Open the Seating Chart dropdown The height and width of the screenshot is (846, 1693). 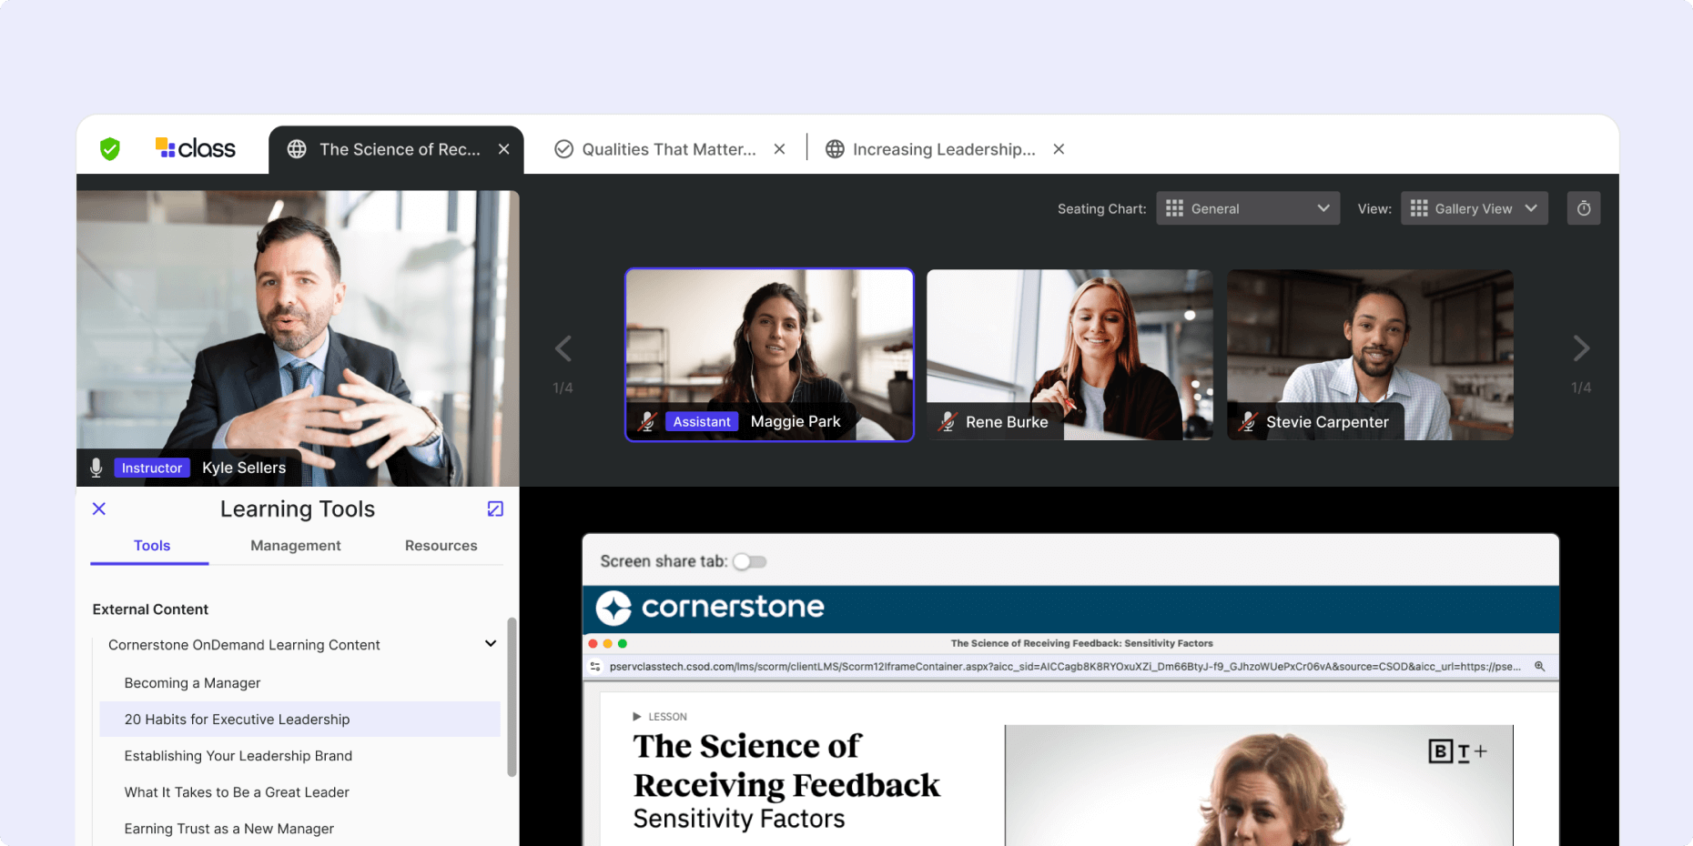(1247, 207)
